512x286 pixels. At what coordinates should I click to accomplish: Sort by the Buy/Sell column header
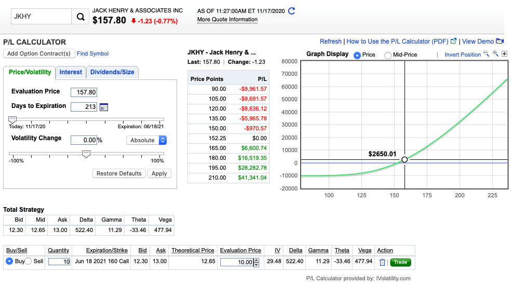[x=17, y=250]
